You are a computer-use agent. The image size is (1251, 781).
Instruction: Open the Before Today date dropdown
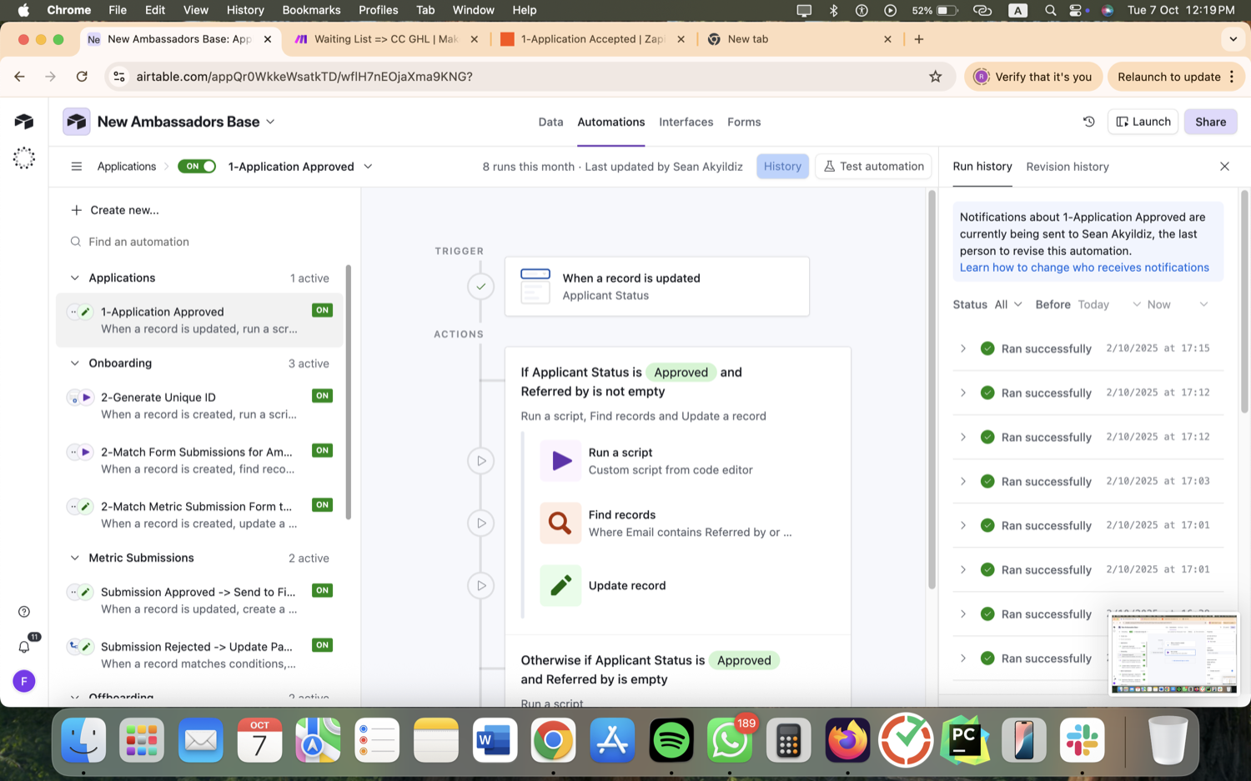tap(1109, 305)
